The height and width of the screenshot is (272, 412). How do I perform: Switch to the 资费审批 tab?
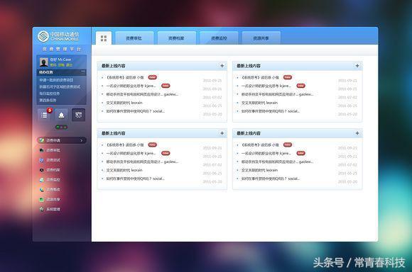pyautogui.click(x=134, y=38)
